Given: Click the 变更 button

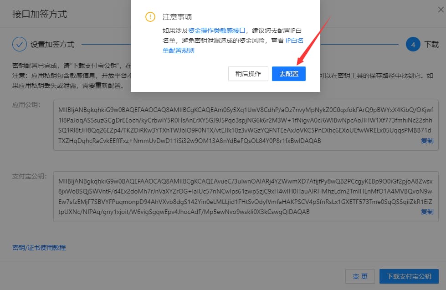Looking at the screenshot, I should (x=360, y=276).
